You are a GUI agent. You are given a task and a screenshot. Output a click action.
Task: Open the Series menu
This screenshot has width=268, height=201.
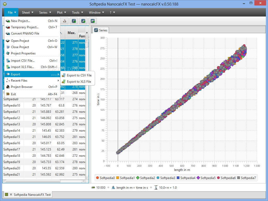45,13
